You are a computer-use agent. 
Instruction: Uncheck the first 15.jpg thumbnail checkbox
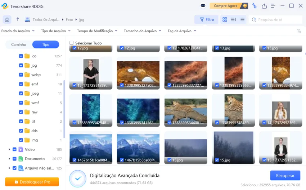pyautogui.click(x=168, y=160)
